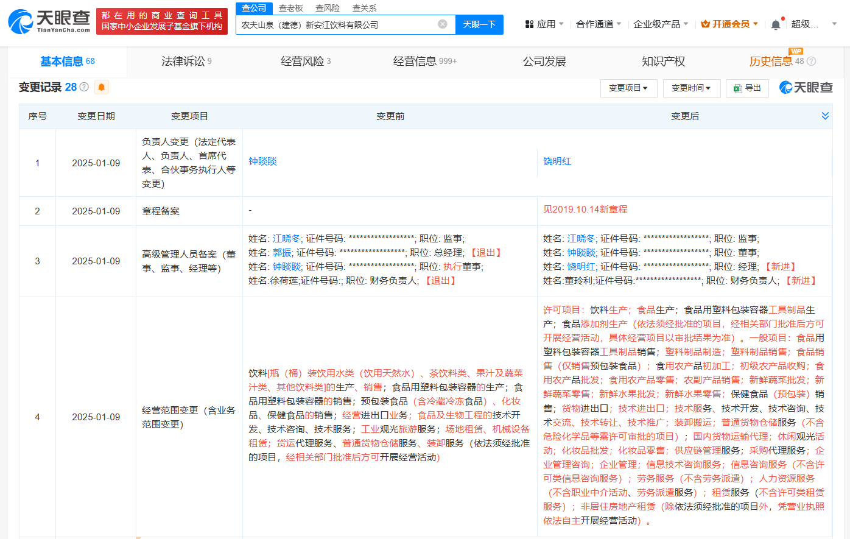Click the 序号 column header
Image resolution: width=850 pixels, height=539 pixels.
point(38,116)
